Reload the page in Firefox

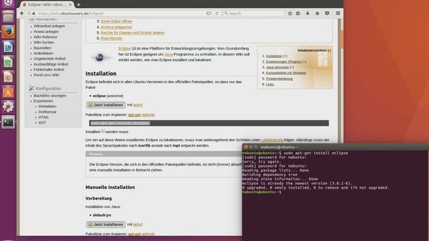217,13
